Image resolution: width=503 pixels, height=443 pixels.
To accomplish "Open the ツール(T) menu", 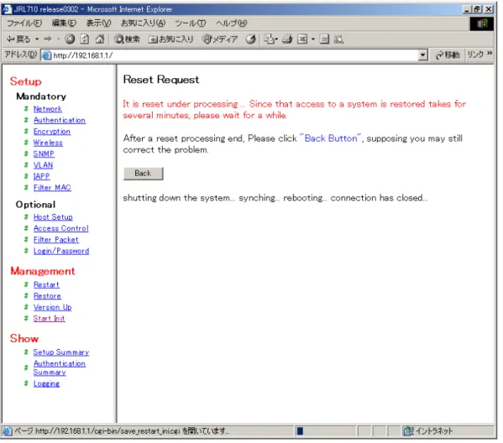I will [191, 23].
